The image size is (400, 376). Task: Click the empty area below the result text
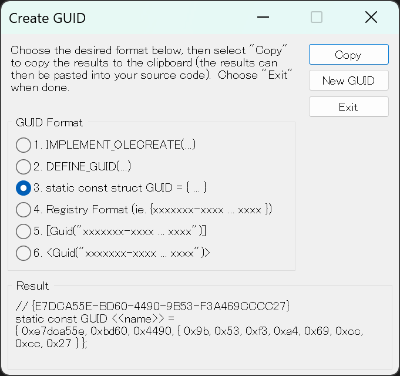(200, 360)
